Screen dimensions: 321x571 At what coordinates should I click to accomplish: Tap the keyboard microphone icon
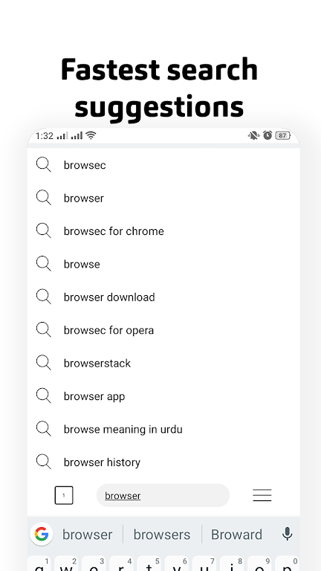[x=287, y=534]
